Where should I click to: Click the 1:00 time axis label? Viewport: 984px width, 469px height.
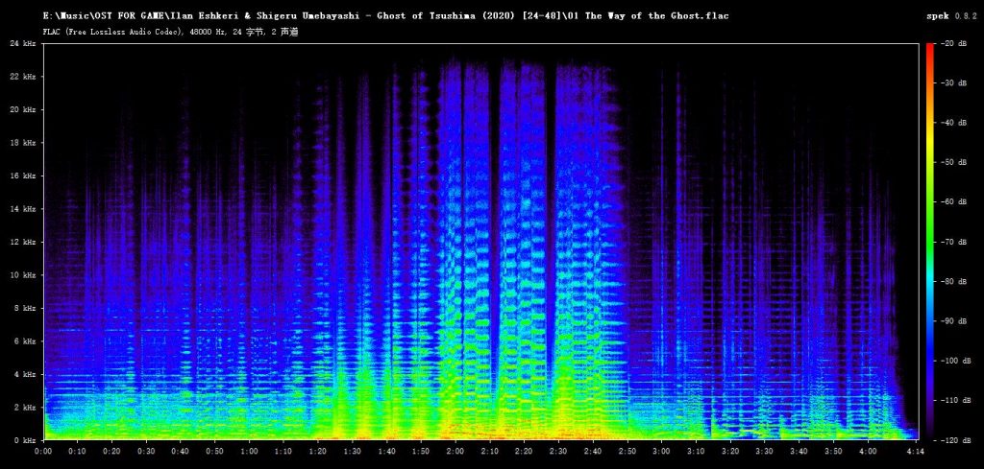[x=250, y=451]
